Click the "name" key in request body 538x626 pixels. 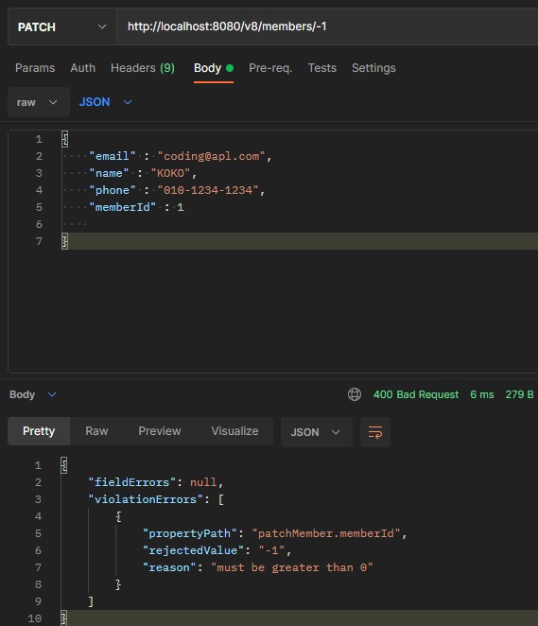point(109,173)
